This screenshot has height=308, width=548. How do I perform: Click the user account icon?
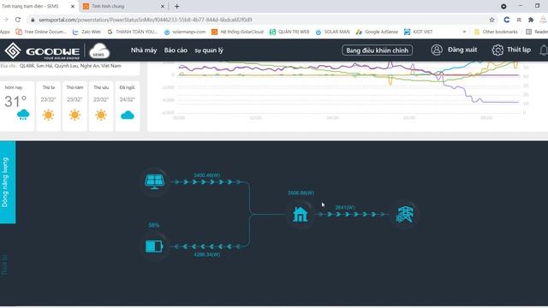(x=437, y=50)
